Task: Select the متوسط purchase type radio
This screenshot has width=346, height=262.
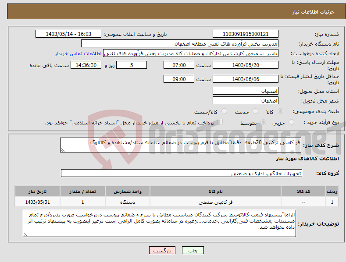Action: tap(263, 122)
